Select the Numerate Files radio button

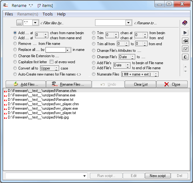(94, 74)
